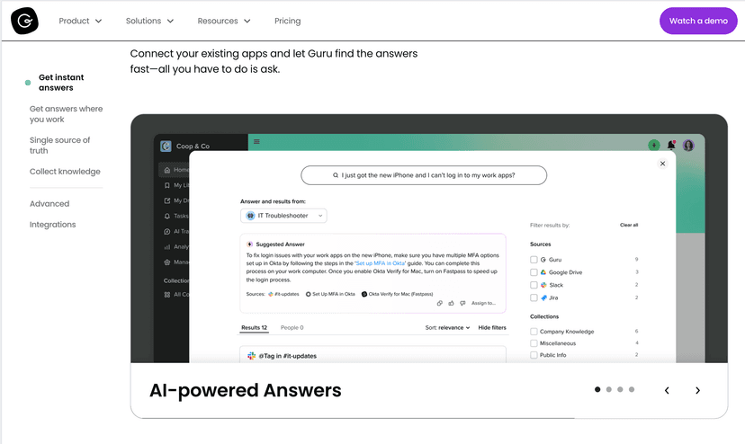Check the Company Knowledge collection checkbox
This screenshot has width=745, height=444.
point(534,332)
